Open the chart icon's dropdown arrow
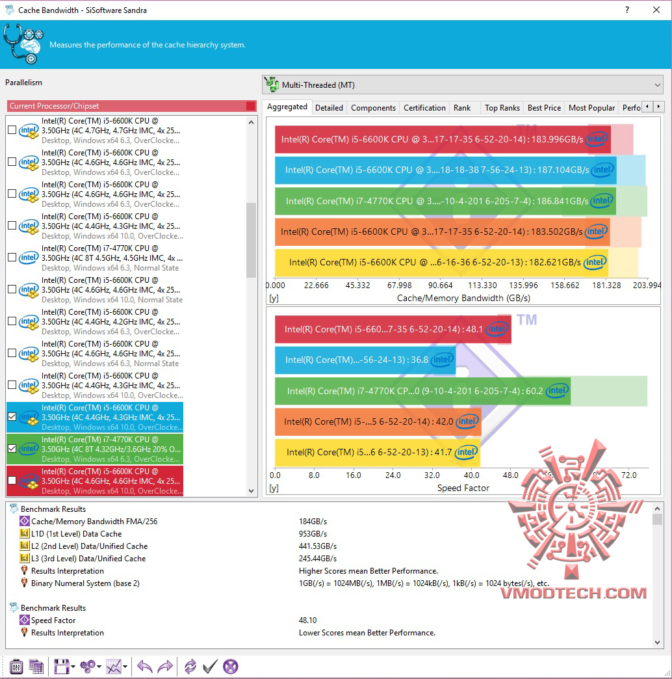The image size is (672, 679). tap(125, 667)
